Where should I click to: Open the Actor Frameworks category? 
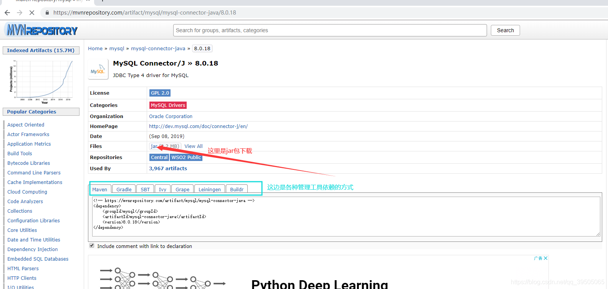[28, 135]
